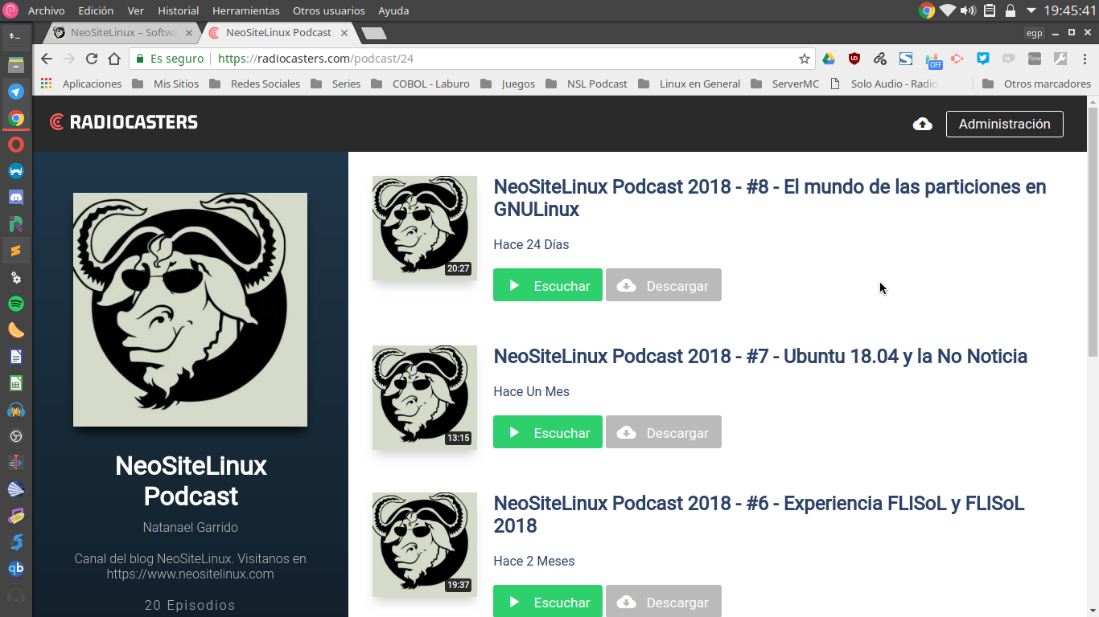The height and width of the screenshot is (617, 1099).
Task: Launch Spotify from the dock
Action: point(16,304)
